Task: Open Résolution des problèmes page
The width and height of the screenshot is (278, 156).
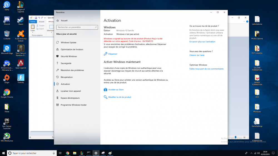Action: click(x=72, y=70)
